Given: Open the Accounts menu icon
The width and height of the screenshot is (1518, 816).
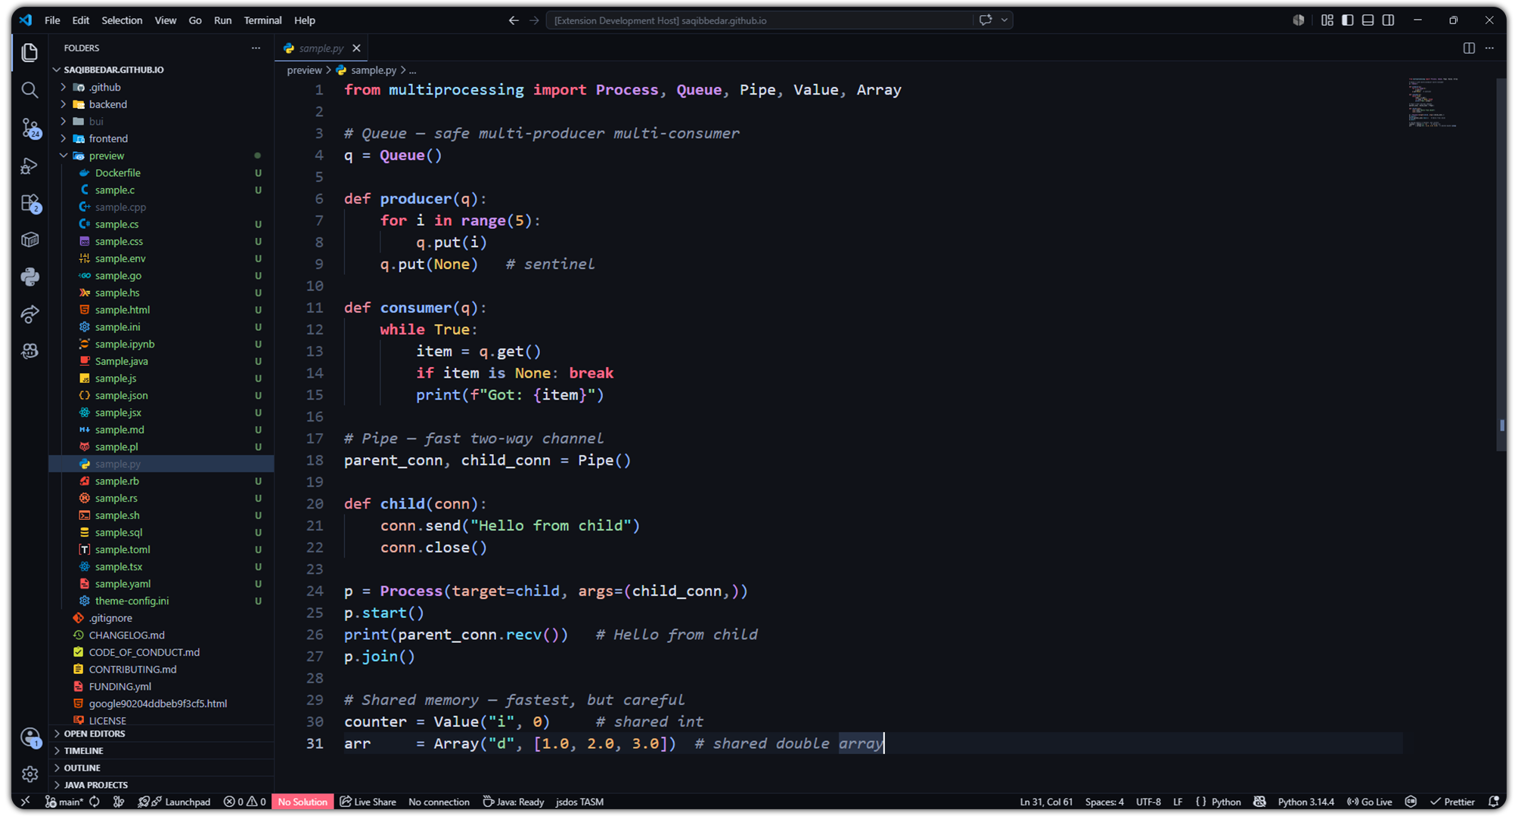Looking at the screenshot, I should click(x=29, y=737).
